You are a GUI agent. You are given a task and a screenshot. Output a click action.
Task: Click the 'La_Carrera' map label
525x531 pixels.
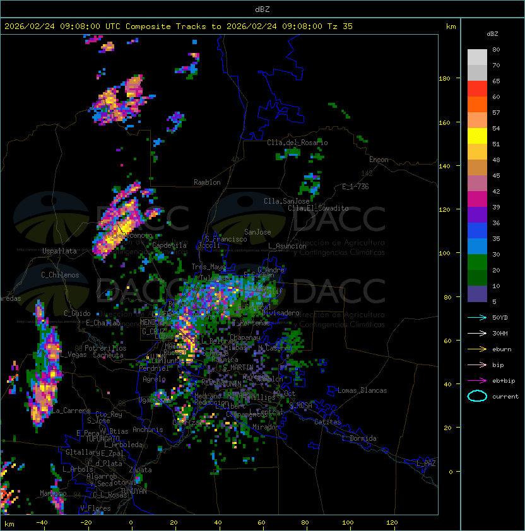click(71, 411)
